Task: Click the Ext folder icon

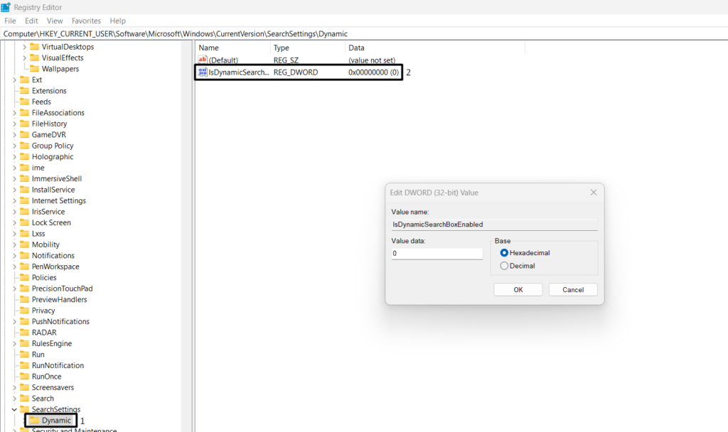Action: (25, 80)
